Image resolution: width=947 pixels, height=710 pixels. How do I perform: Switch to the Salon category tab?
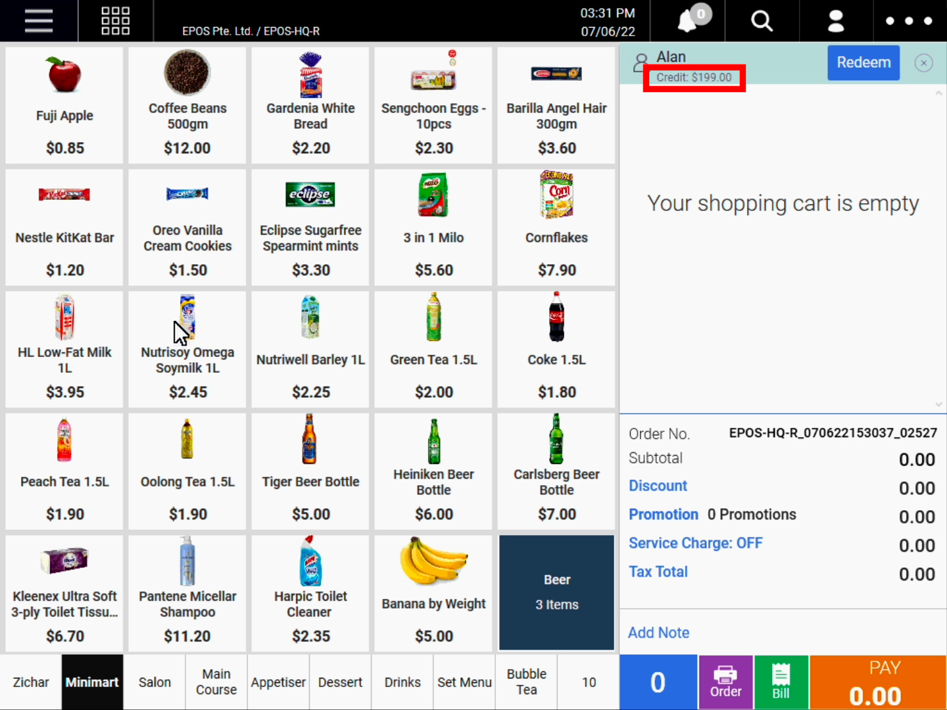coord(155,682)
